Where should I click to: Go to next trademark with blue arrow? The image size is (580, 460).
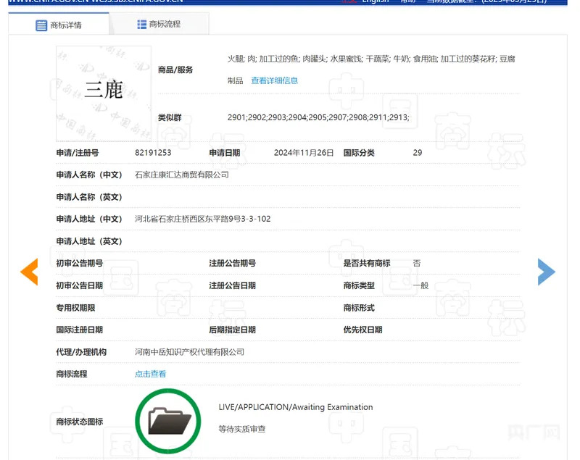pos(546,272)
